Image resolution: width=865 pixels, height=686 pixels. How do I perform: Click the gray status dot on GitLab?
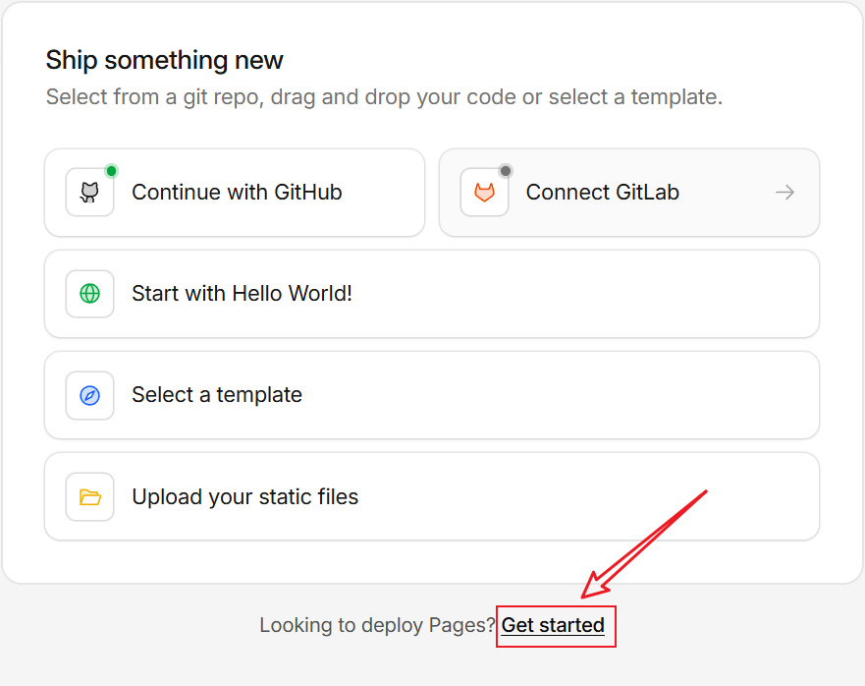pyautogui.click(x=506, y=171)
